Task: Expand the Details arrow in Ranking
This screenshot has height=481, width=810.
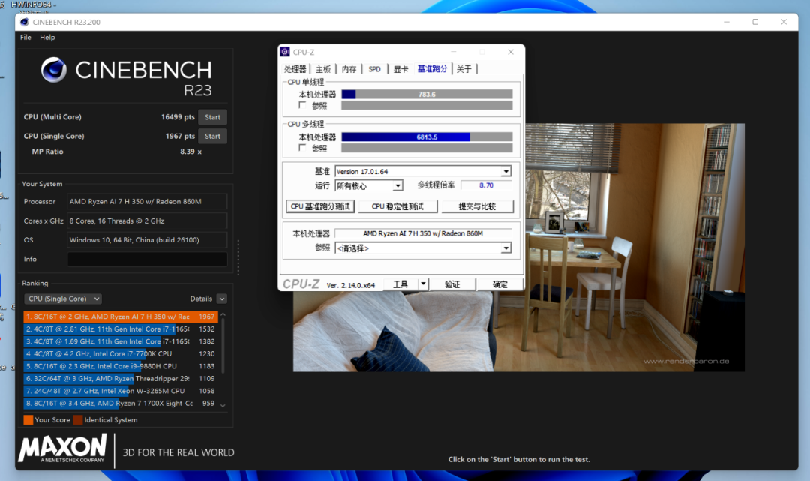Action: click(x=221, y=299)
